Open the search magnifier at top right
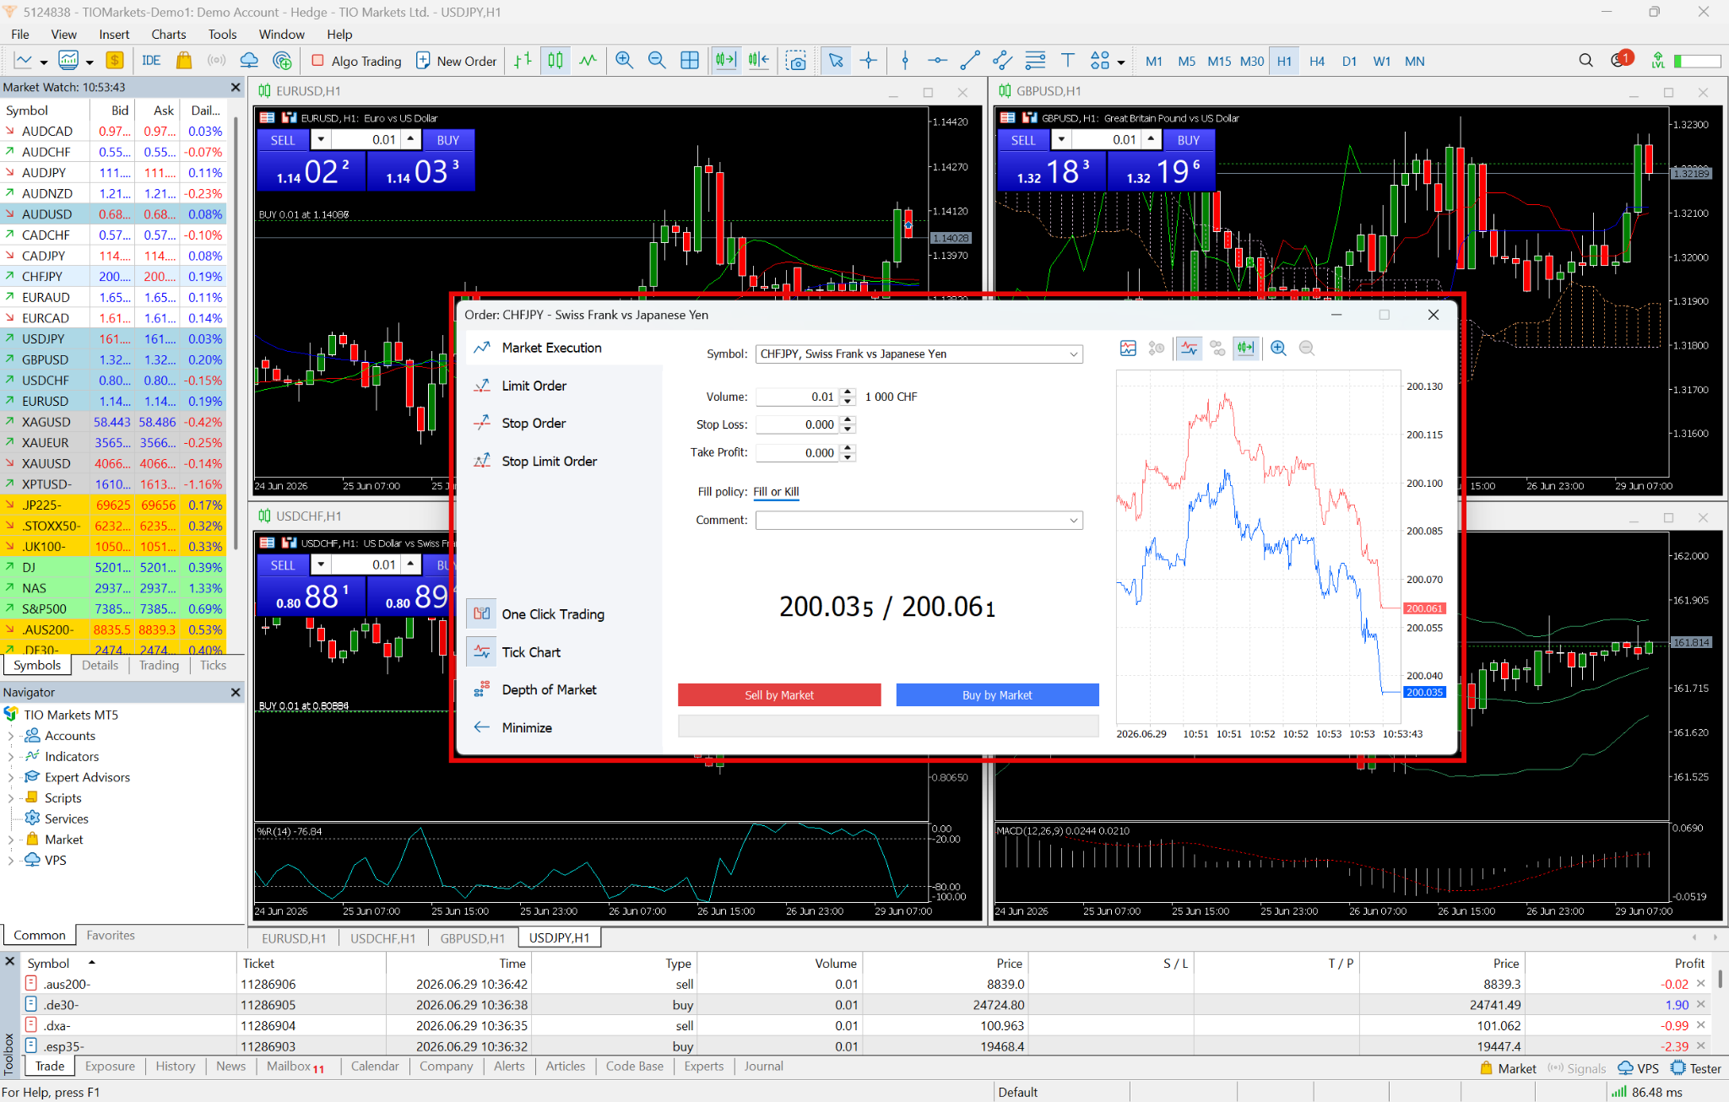1729x1102 pixels. click(x=1585, y=61)
